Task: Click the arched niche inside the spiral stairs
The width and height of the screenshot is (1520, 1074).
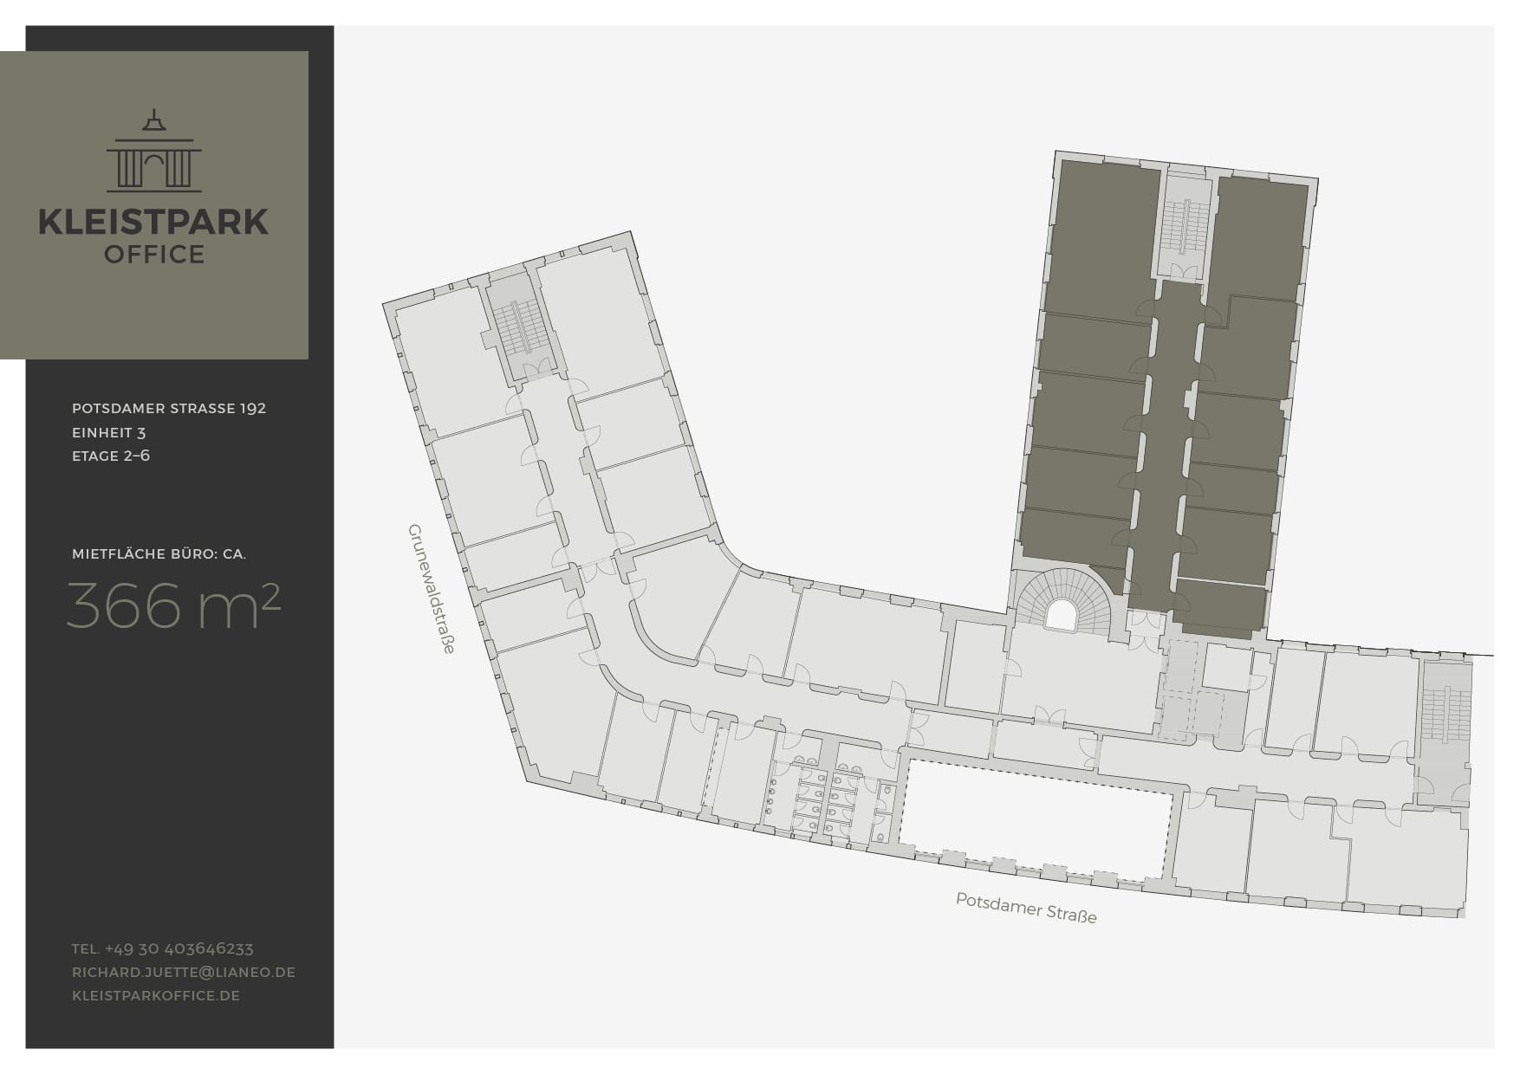Action: pos(1061,615)
